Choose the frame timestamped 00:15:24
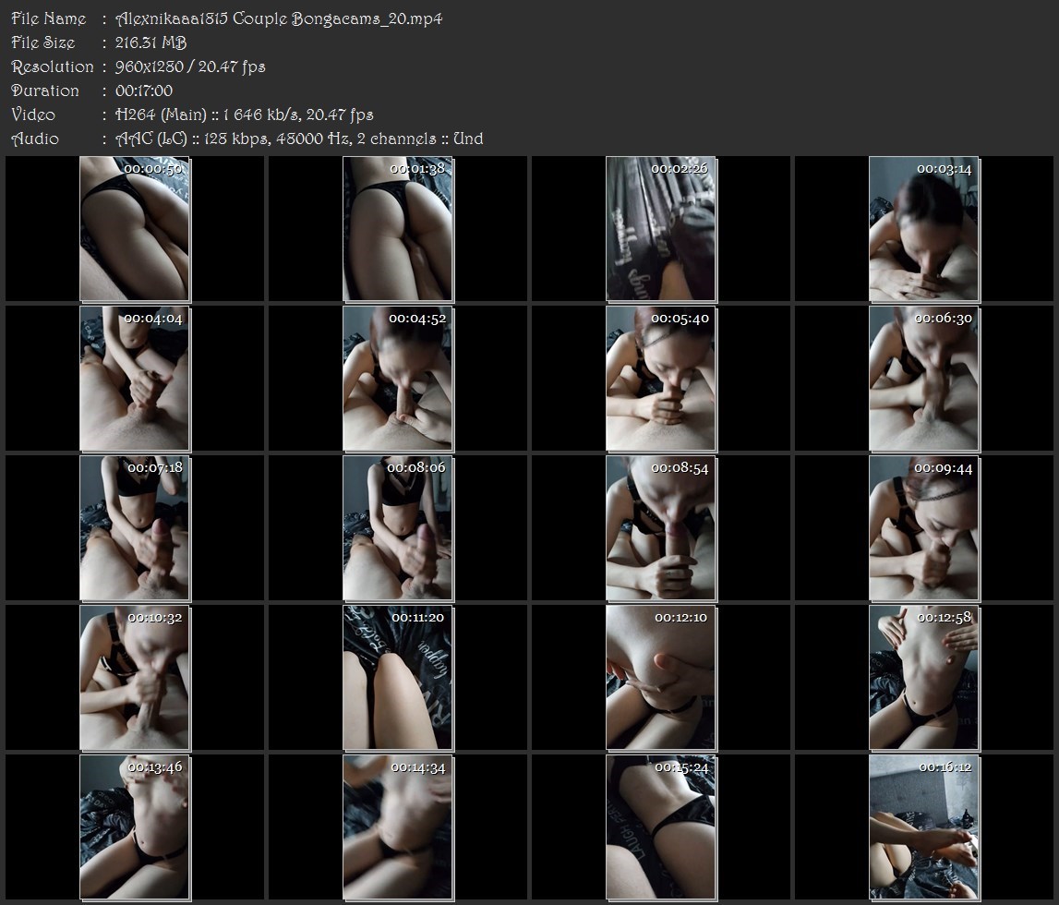1059x905 pixels. pyautogui.click(x=661, y=827)
